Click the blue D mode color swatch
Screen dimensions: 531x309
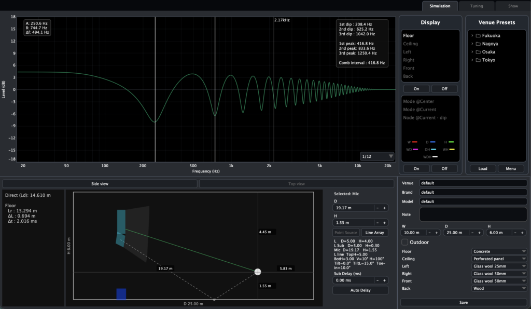click(433, 142)
